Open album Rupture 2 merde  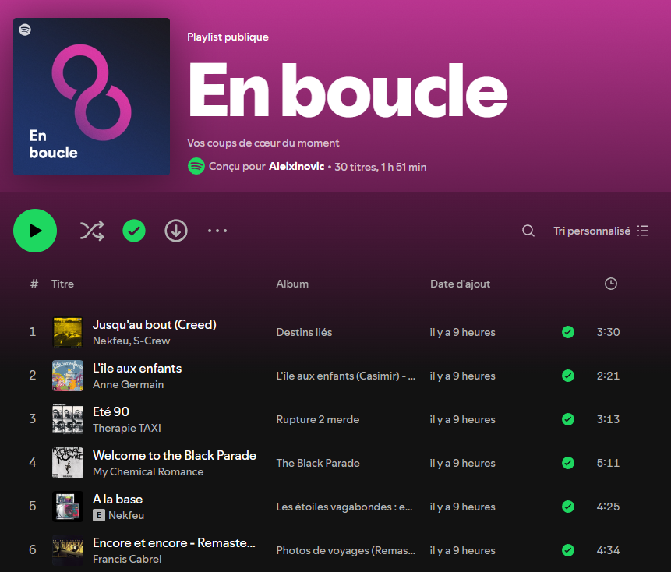[317, 420]
